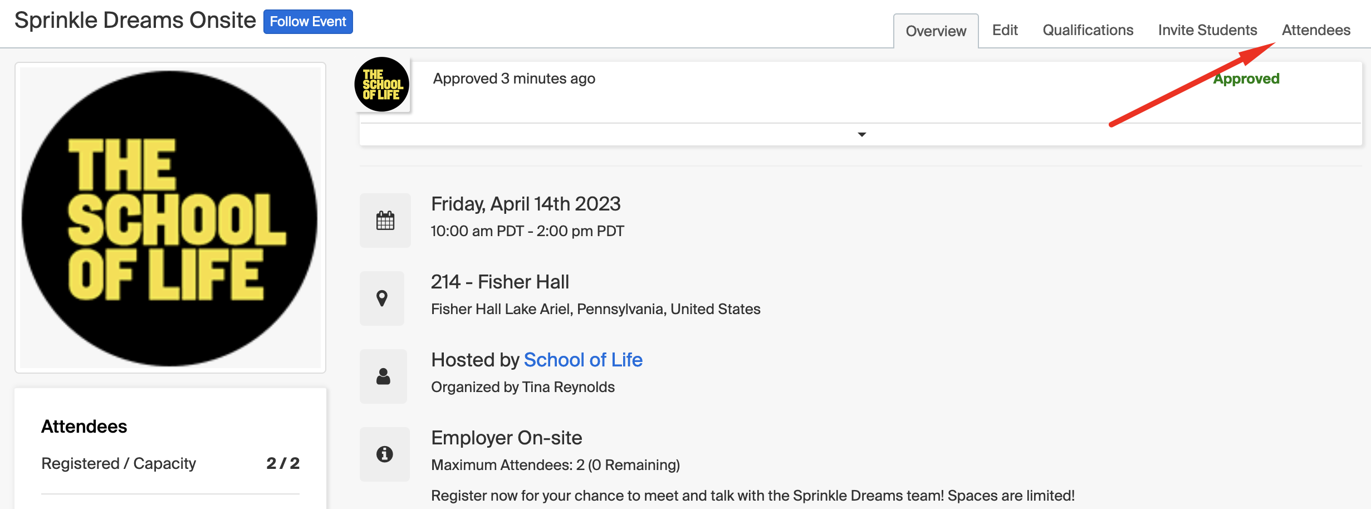Click the Fisher Hall Lake Ariel address text
The image size is (1371, 509).
click(596, 309)
